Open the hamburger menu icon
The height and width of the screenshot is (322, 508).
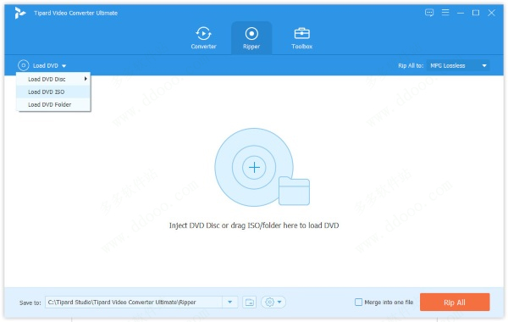(x=445, y=13)
